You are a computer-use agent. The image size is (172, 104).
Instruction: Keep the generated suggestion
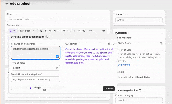pyautogui.click(x=109, y=89)
